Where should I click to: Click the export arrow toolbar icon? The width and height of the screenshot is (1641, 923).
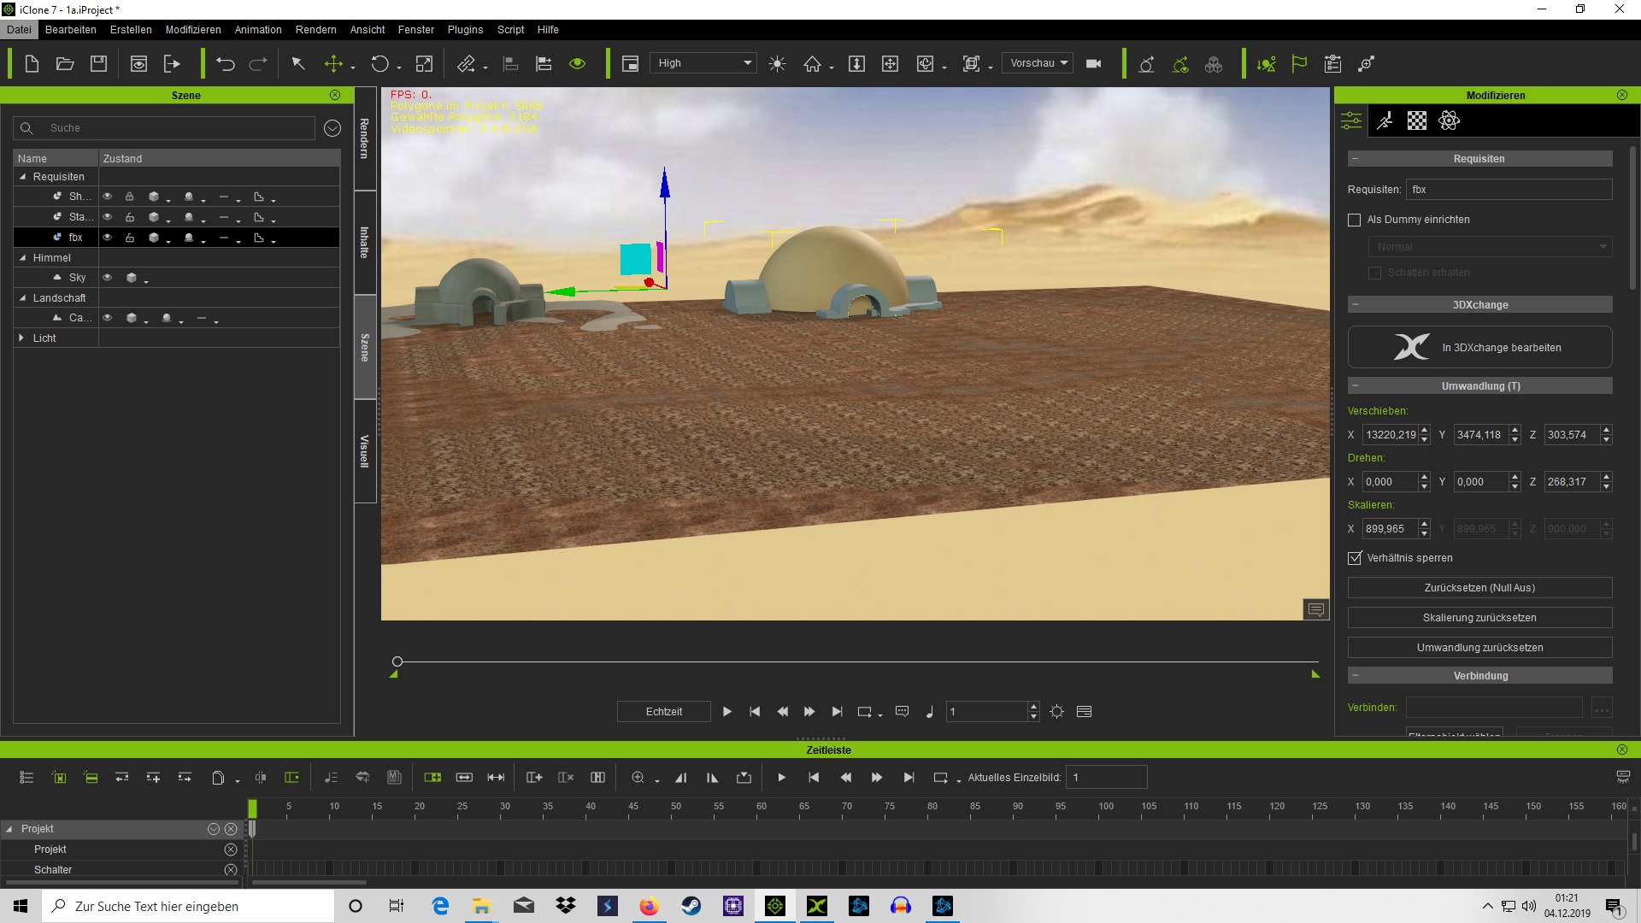point(172,64)
